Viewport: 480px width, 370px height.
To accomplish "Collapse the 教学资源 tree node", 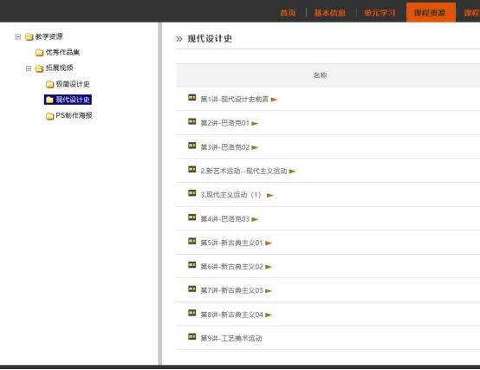I will [x=18, y=36].
